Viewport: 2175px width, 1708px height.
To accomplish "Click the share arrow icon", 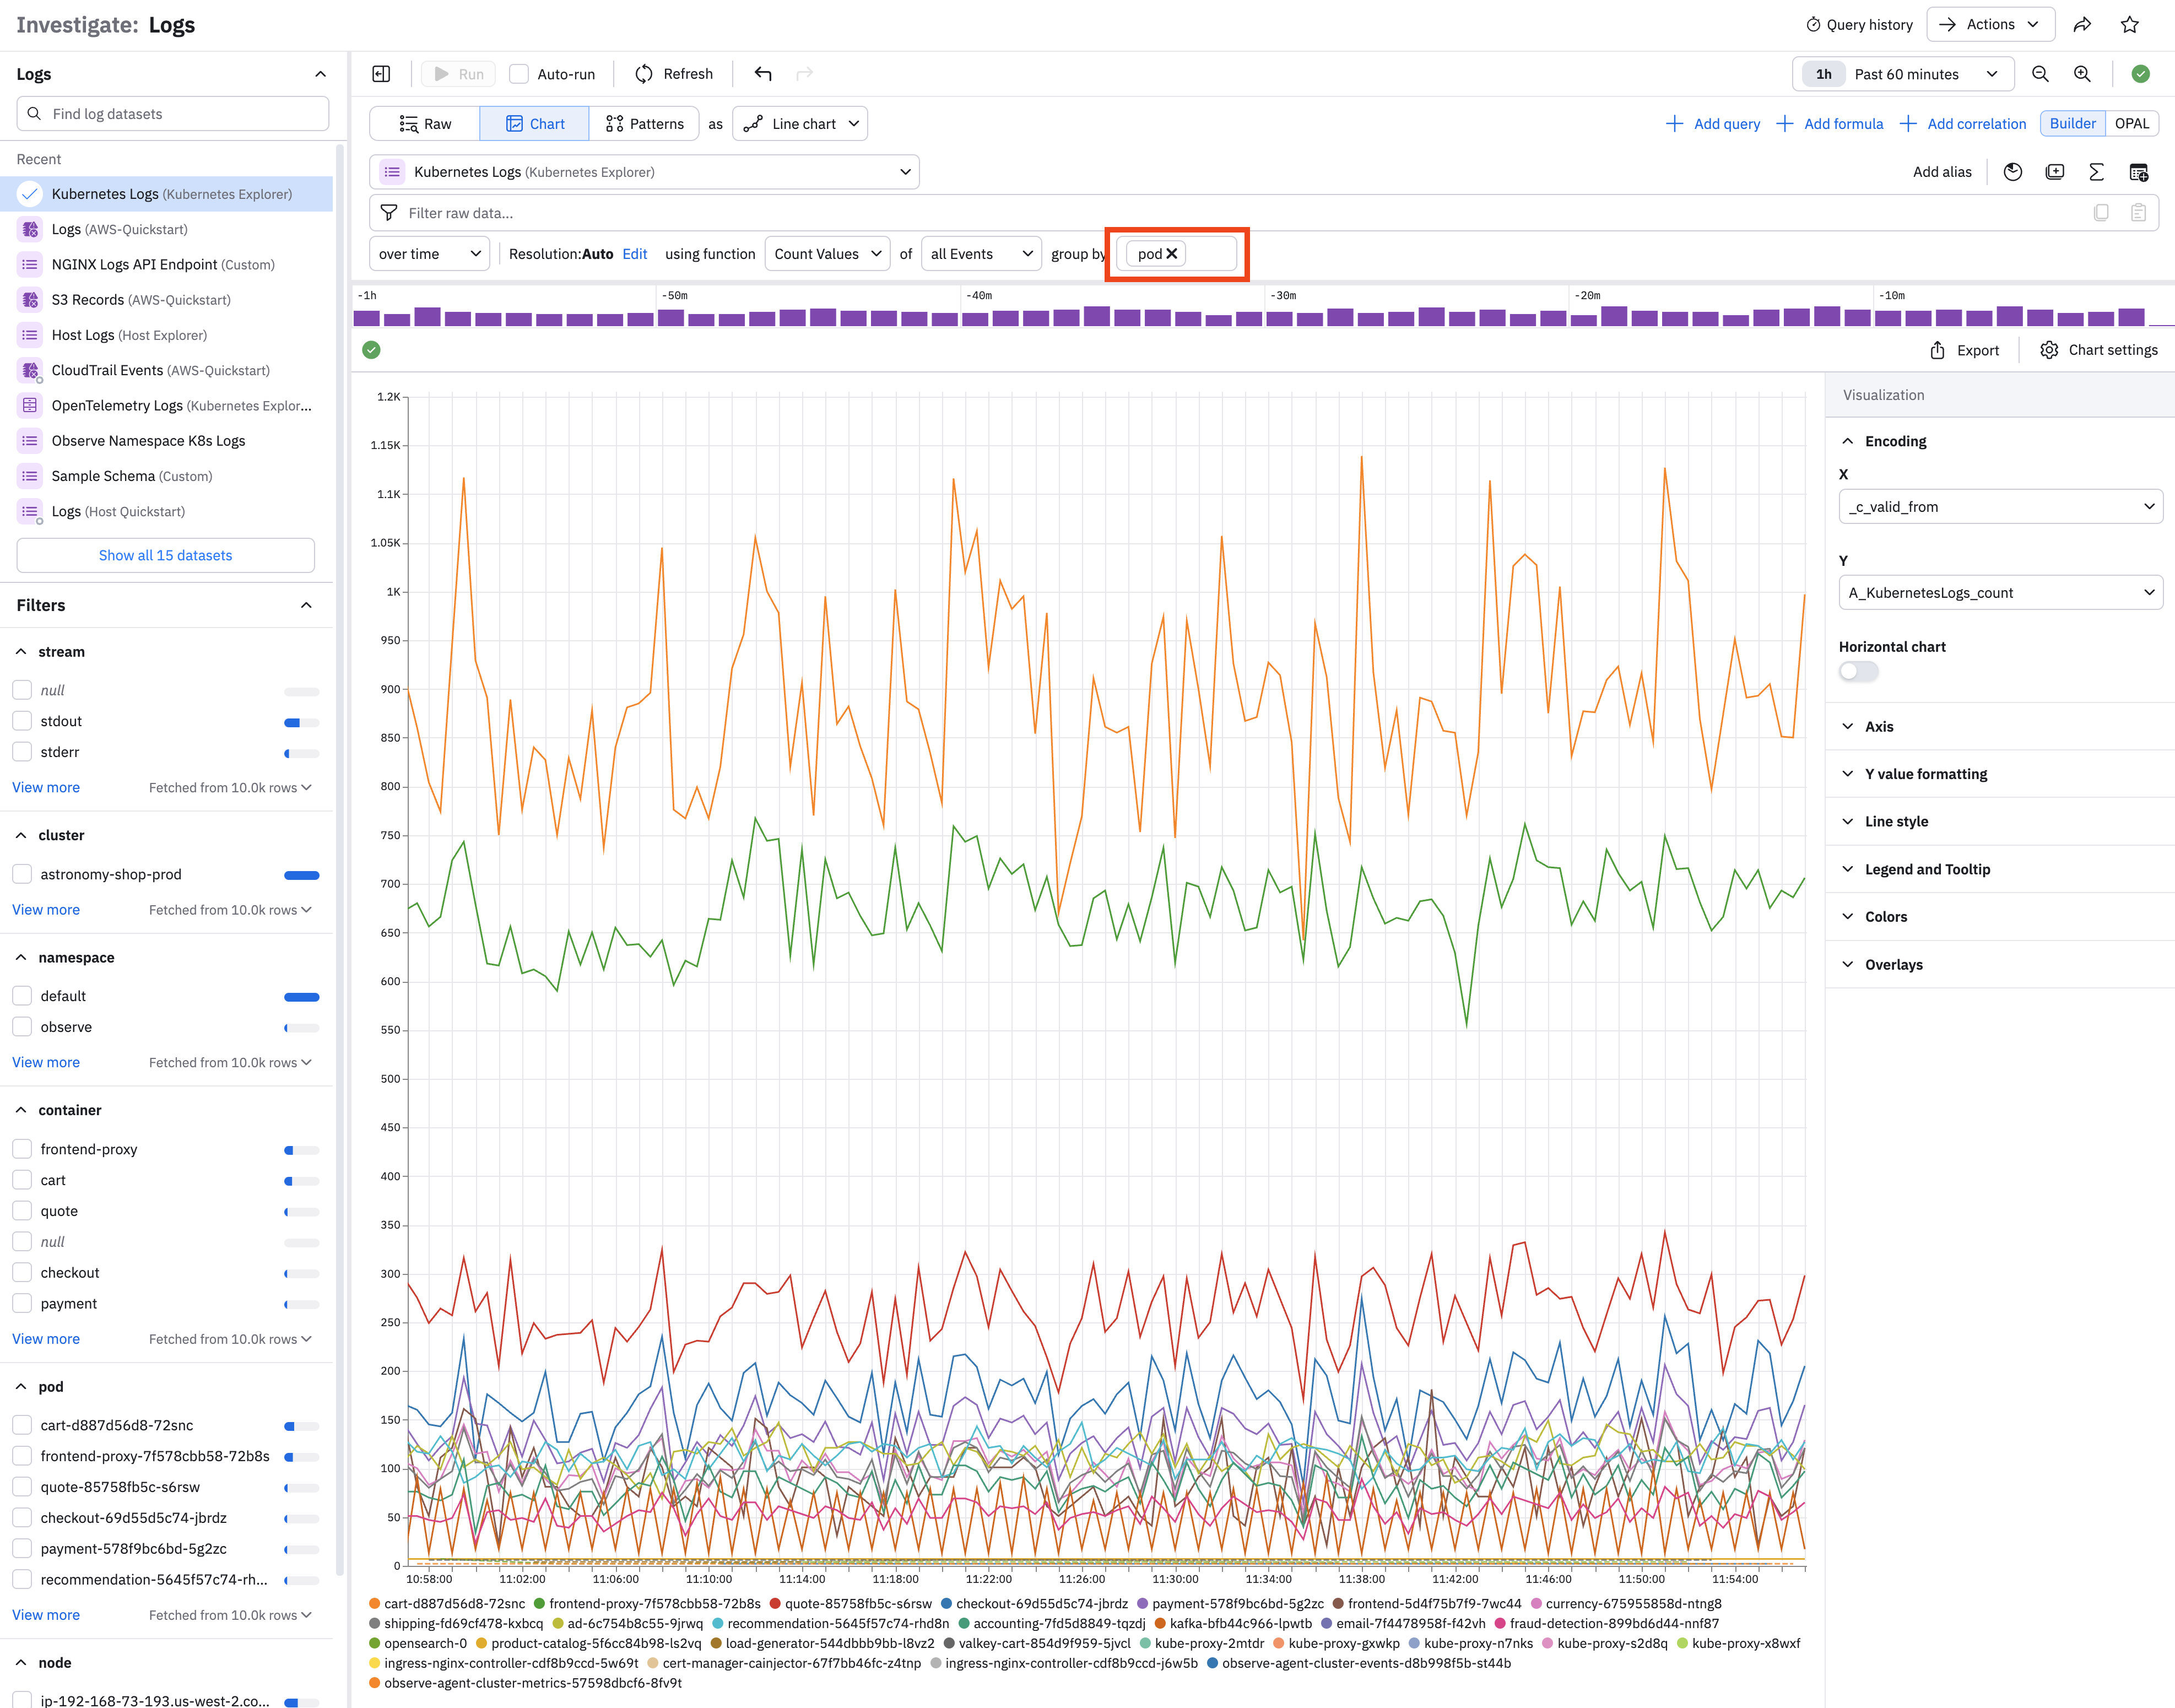I will (2082, 25).
